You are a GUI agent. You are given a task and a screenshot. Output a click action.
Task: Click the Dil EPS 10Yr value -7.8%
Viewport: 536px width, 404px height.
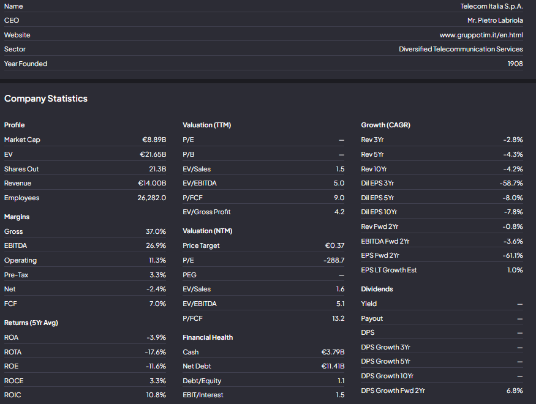coord(513,212)
